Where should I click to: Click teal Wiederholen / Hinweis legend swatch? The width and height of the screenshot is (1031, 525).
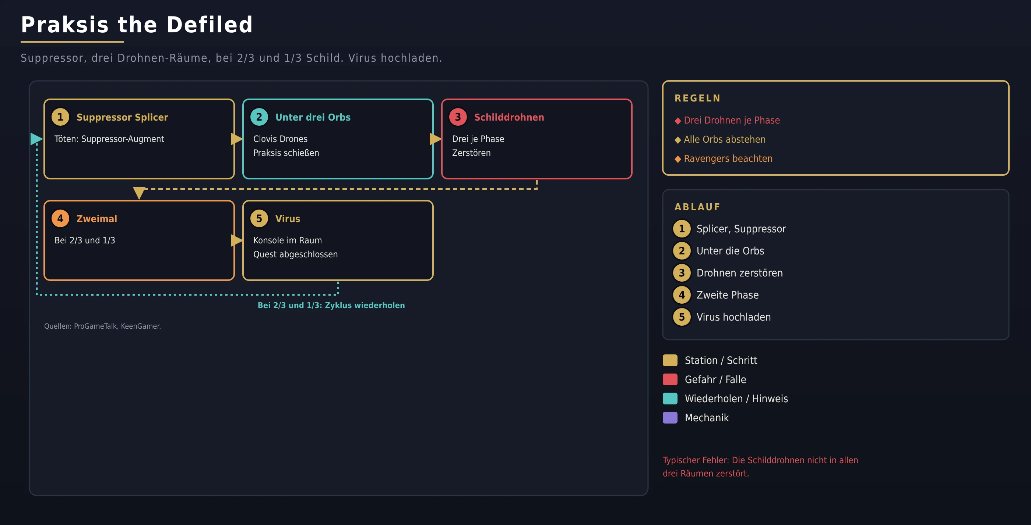click(x=670, y=398)
